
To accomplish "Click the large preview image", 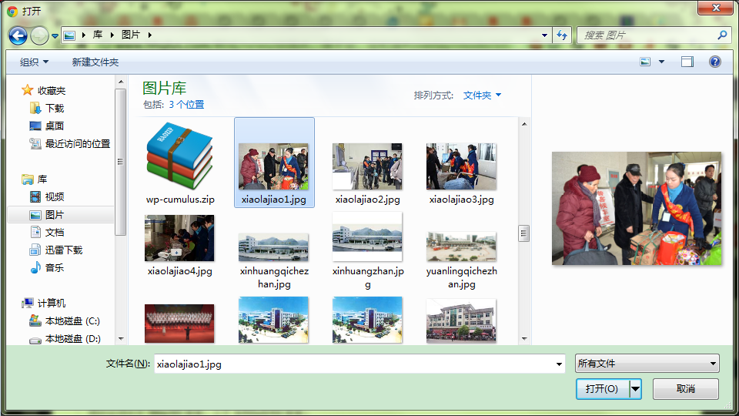I will 637,208.
